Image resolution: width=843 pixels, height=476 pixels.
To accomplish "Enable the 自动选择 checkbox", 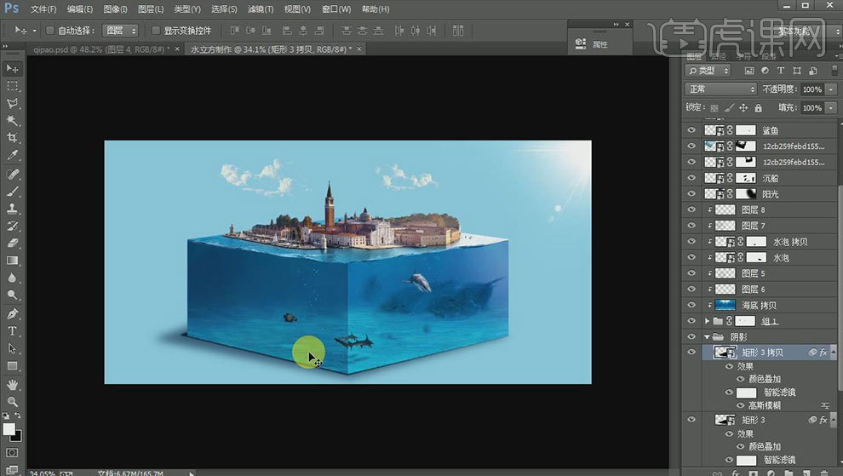I will pos(49,31).
